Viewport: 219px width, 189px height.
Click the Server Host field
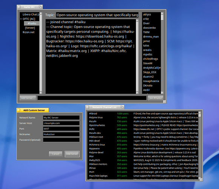61,123
